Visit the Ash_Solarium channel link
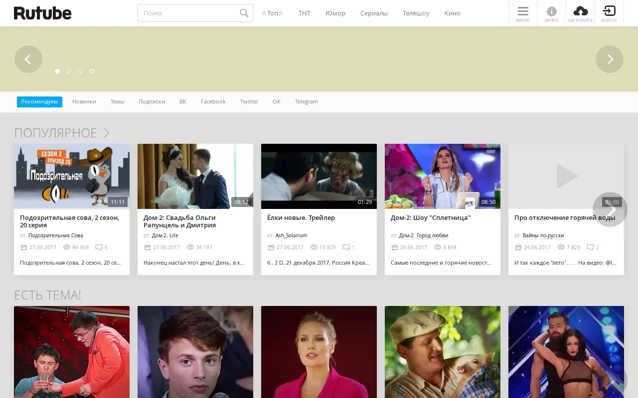638x398 pixels. click(291, 235)
